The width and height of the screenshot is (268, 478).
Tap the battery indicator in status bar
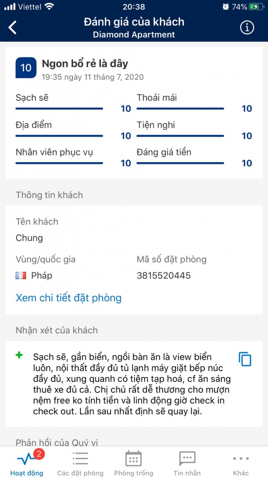click(x=256, y=7)
